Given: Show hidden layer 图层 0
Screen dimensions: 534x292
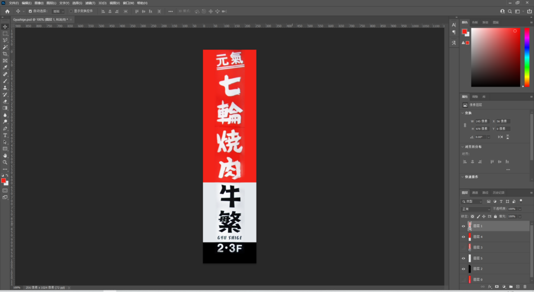Looking at the screenshot, I should [463, 279].
